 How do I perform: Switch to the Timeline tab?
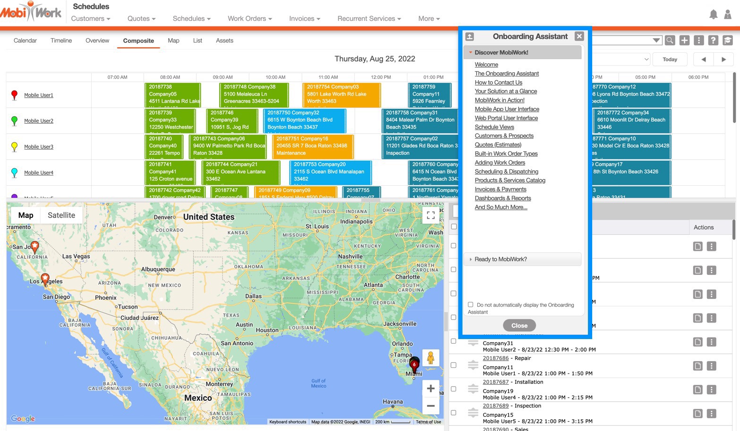click(61, 41)
